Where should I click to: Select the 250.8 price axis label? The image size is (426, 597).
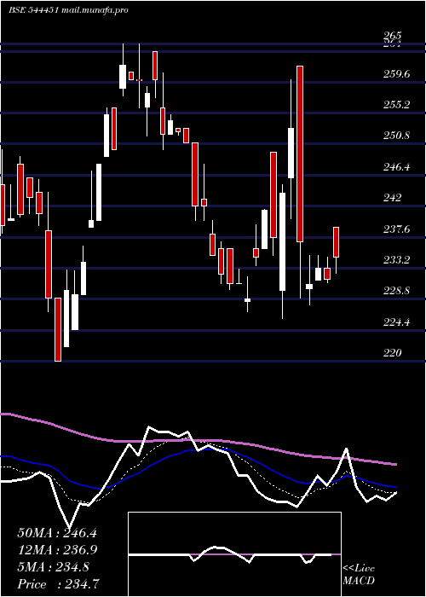[396, 136]
